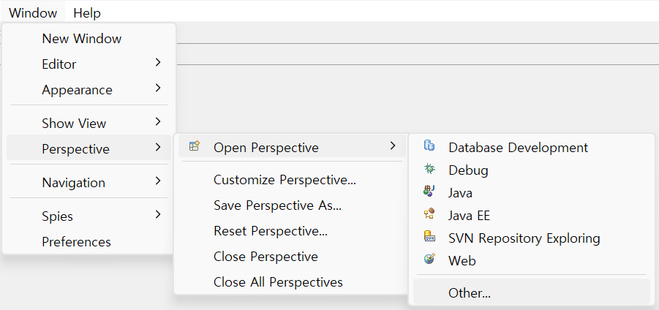Click the Web perspective globe icon
Viewport: 659px width, 310px height.
pyautogui.click(x=429, y=260)
